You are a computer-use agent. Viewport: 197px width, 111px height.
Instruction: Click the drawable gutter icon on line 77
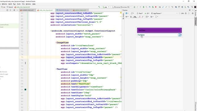click(25, 63)
